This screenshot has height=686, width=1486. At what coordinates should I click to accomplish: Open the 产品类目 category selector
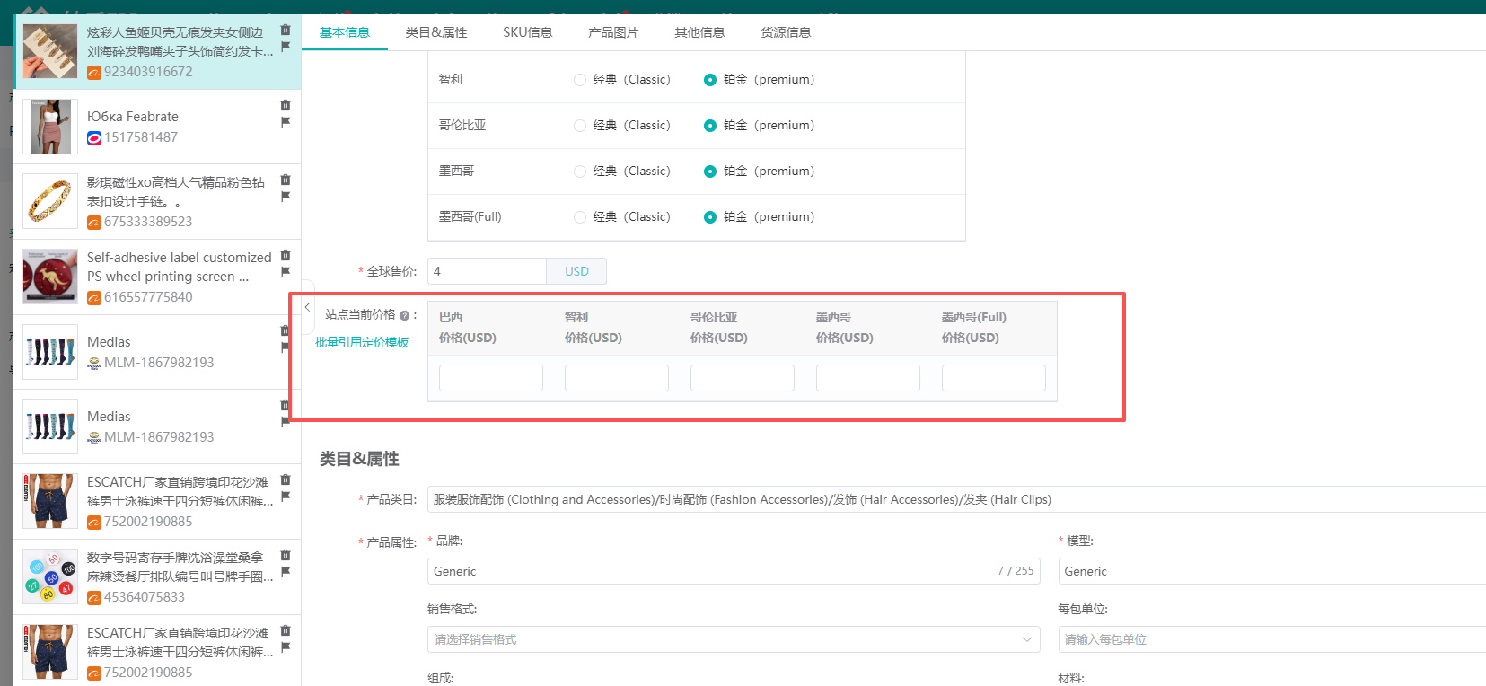(x=956, y=499)
